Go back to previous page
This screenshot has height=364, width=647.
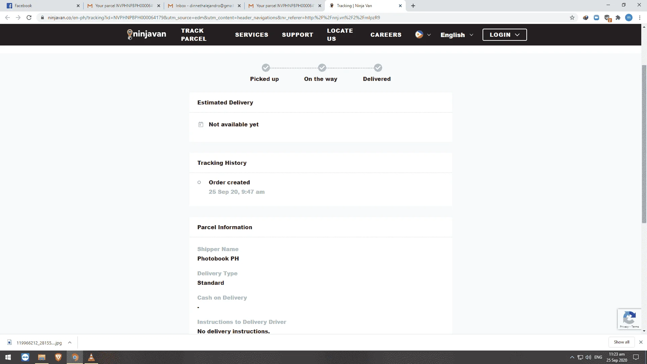(x=7, y=18)
